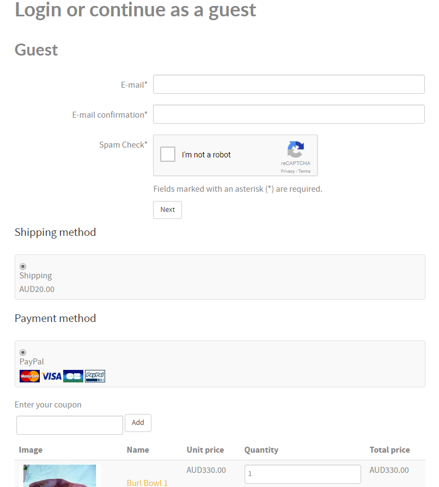Click the Burl Bowl product thumbnail image
Screen dimensions: 439x487
(59, 476)
